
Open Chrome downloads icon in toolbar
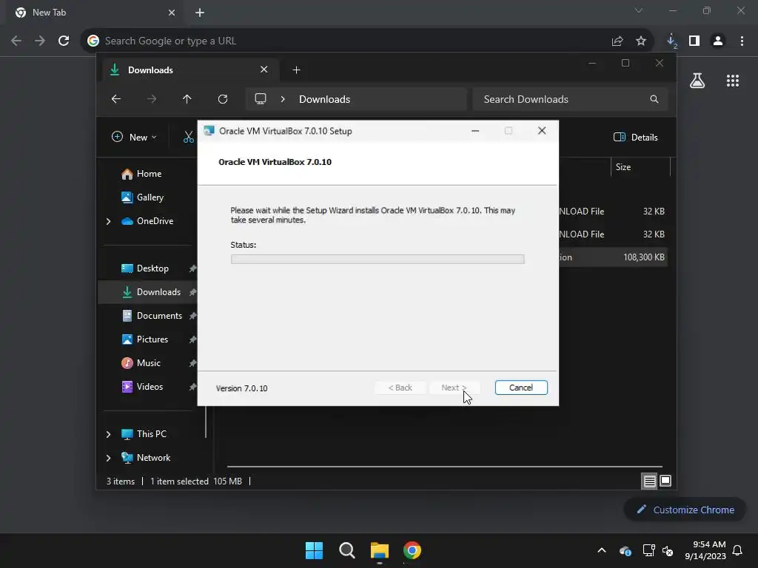click(671, 41)
